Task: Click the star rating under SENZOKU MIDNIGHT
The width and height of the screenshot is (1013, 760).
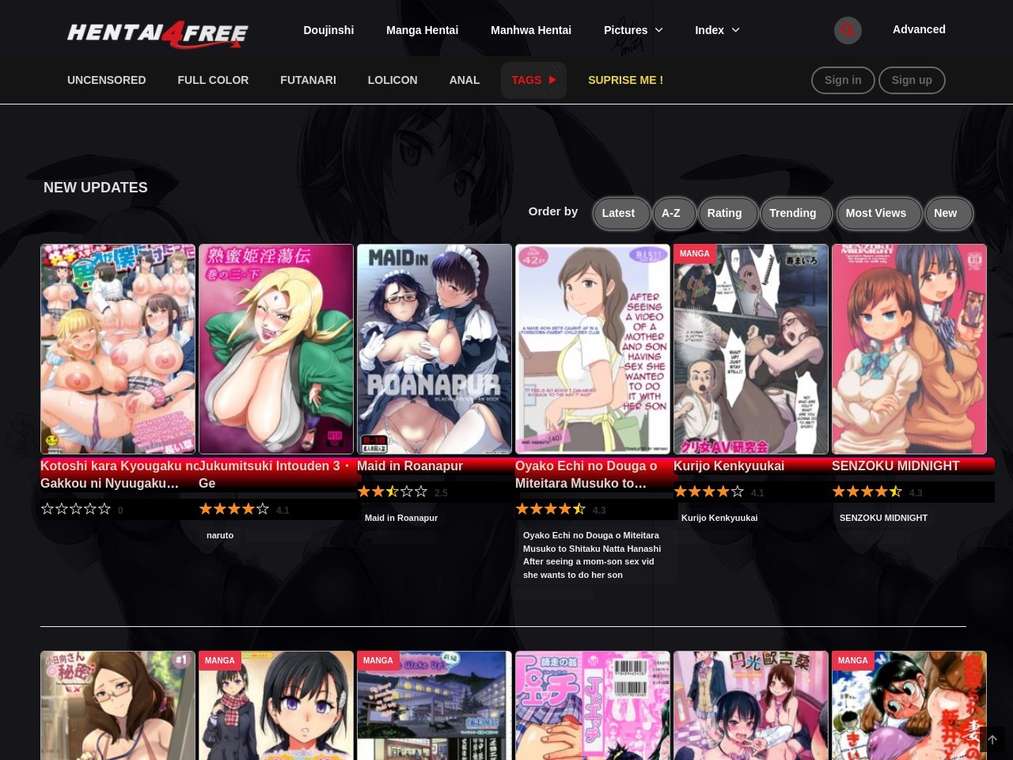Action: point(867,492)
